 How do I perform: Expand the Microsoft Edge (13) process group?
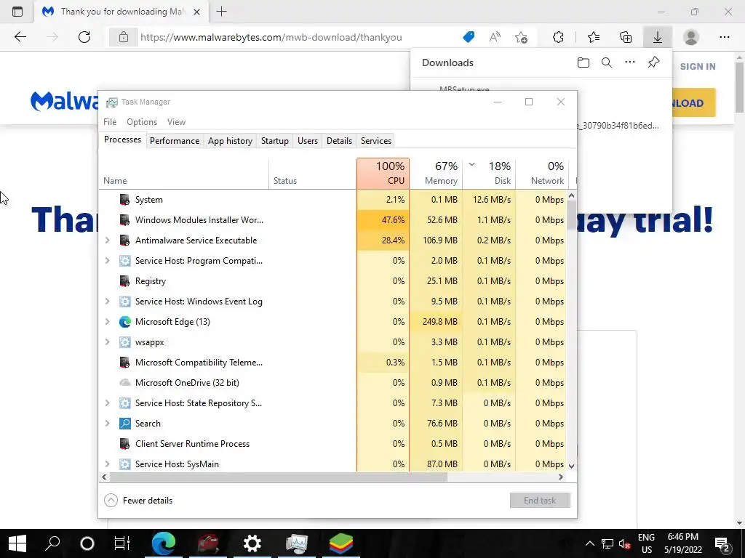tap(108, 322)
